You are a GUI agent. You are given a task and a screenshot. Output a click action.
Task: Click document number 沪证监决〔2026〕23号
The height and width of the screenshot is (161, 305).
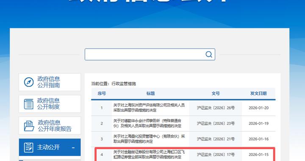point(216,123)
